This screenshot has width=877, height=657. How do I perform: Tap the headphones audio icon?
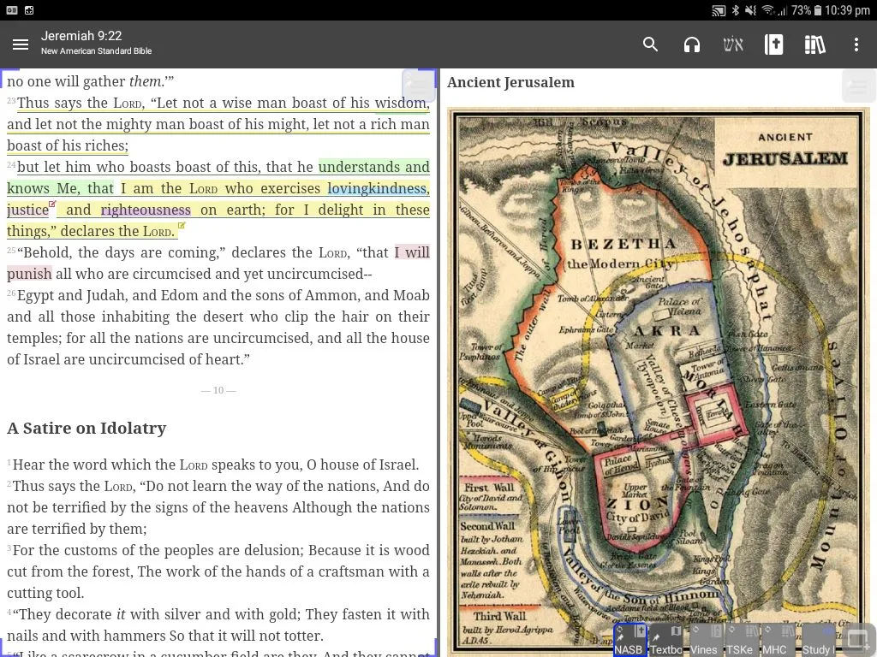click(692, 44)
